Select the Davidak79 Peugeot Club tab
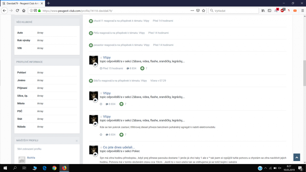The image size is (306, 172). point(22,3)
